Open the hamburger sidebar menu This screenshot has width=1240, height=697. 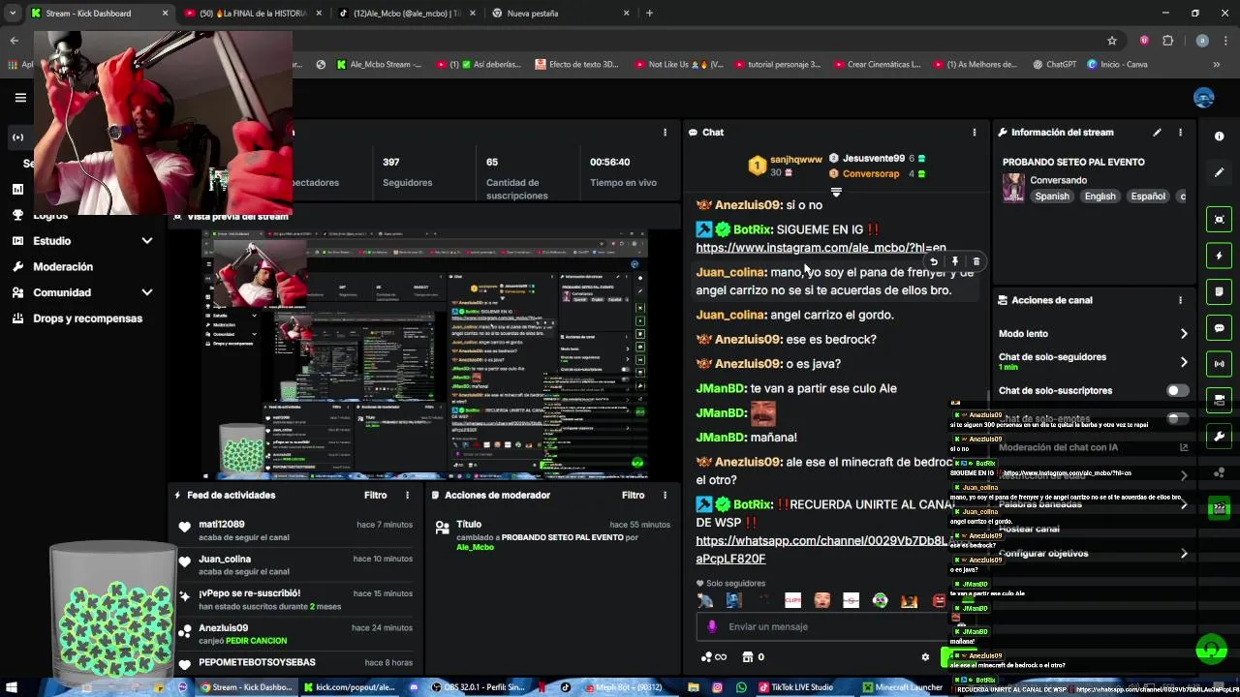point(19,98)
